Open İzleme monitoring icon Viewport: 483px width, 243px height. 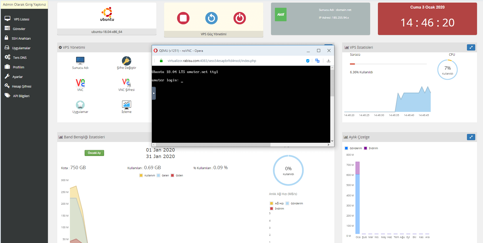click(x=126, y=106)
